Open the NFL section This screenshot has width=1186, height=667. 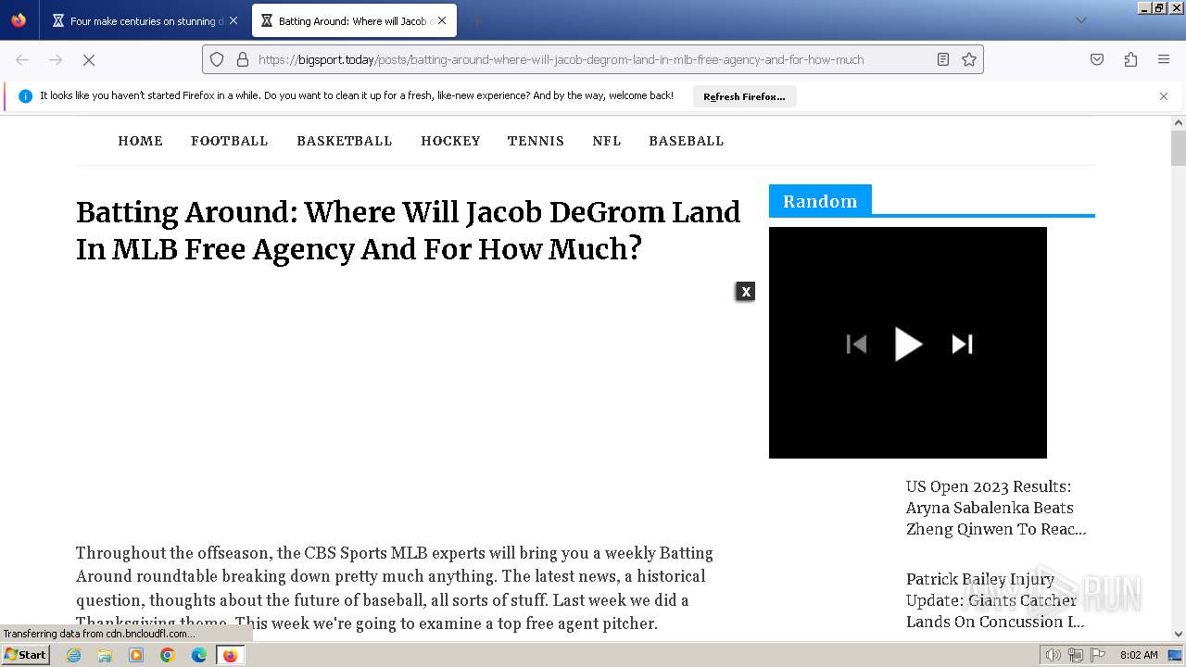[607, 141]
